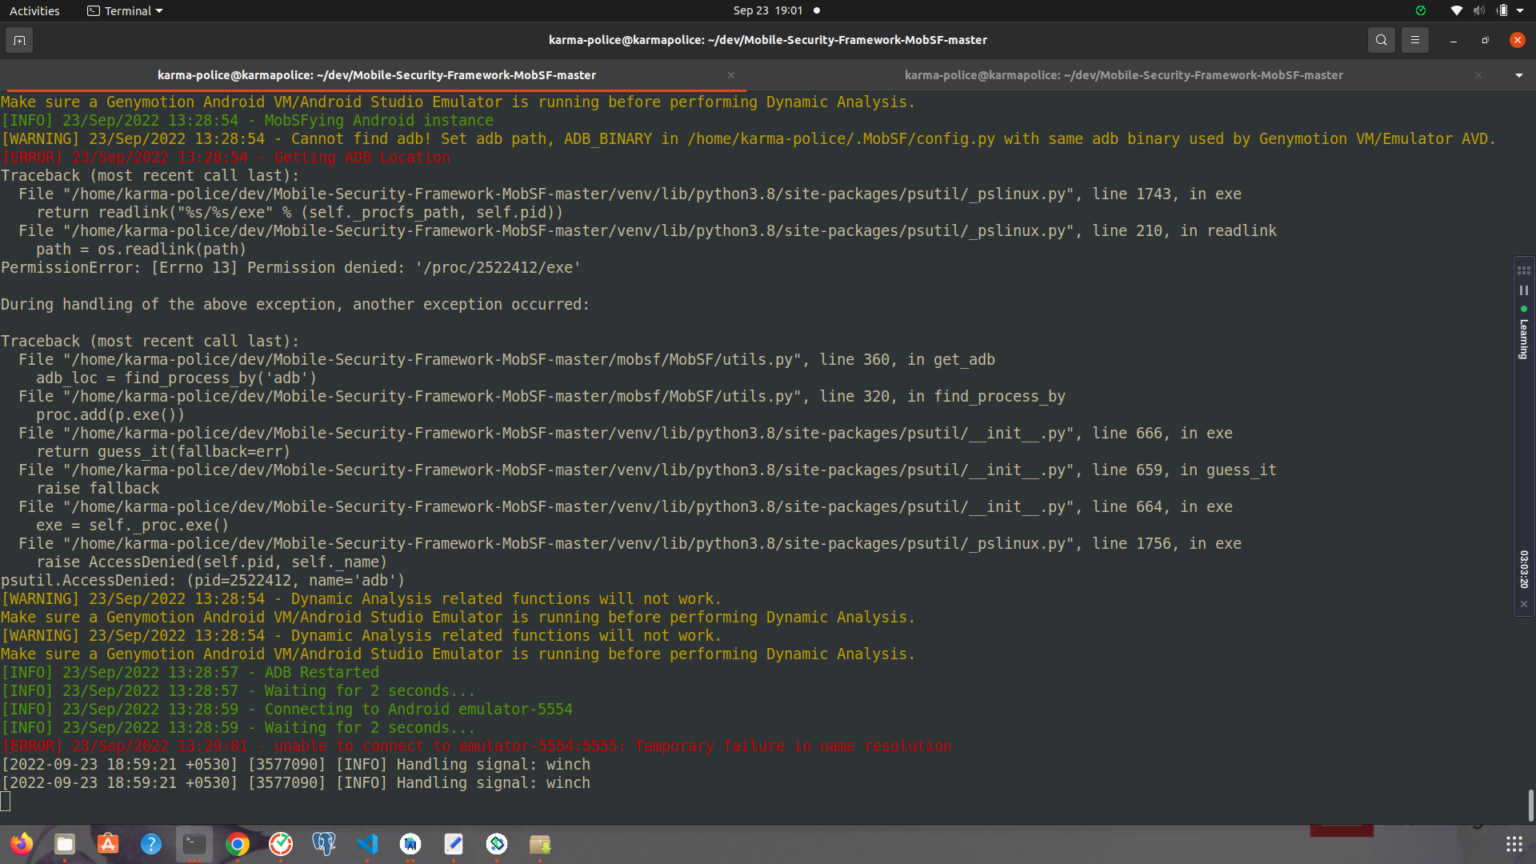Close the active terminal tab

[x=730, y=74]
